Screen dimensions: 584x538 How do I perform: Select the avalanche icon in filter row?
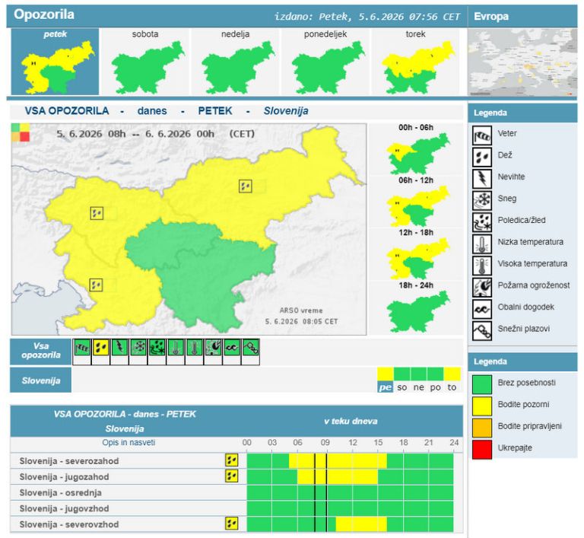[x=251, y=348]
